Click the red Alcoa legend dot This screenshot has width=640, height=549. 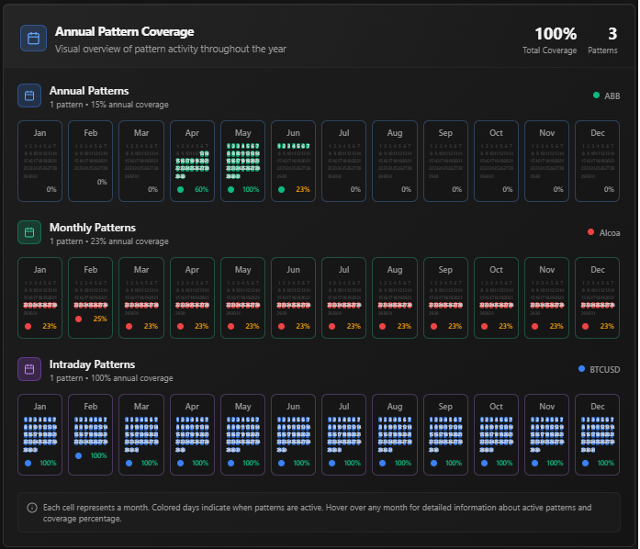tap(590, 232)
